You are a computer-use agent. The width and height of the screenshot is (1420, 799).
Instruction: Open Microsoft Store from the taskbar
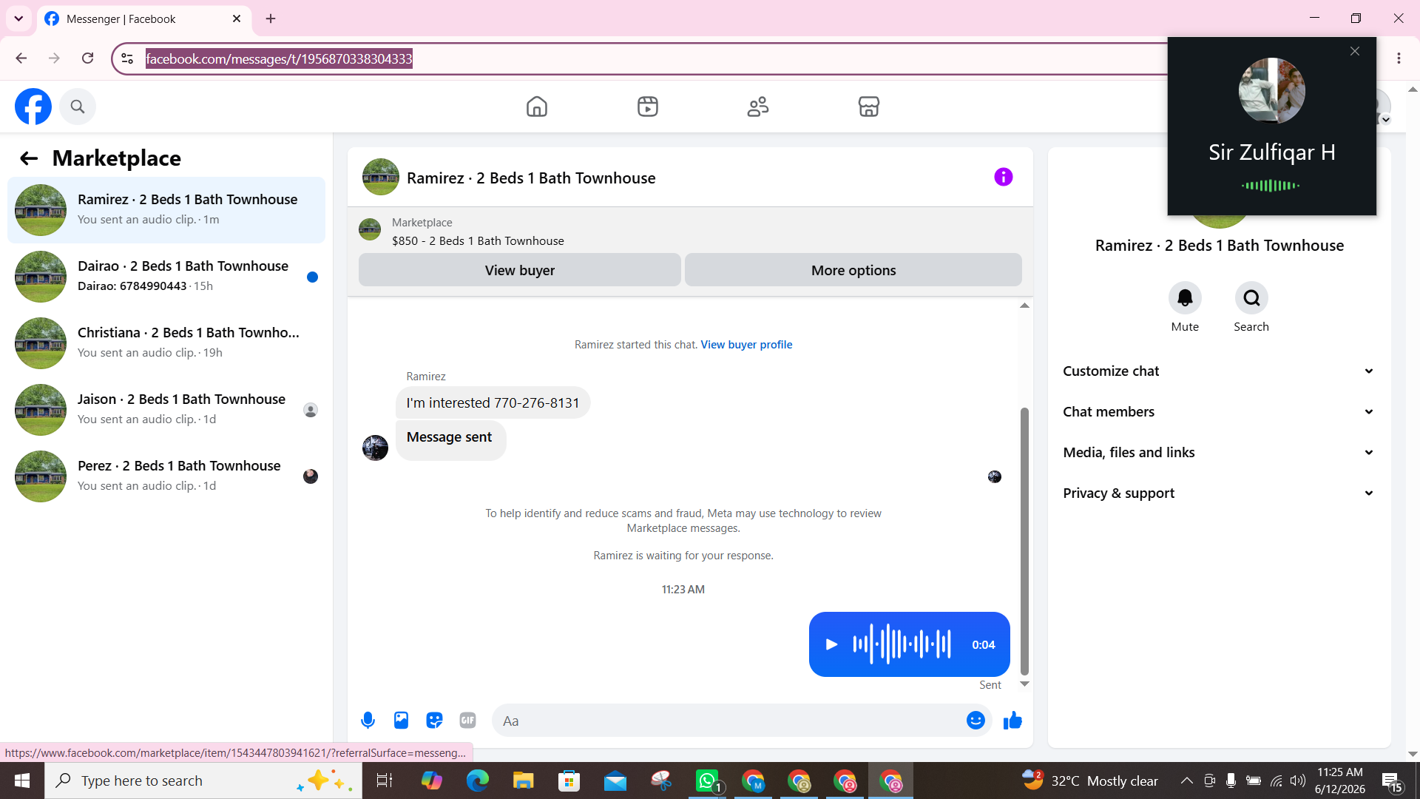pos(569,781)
